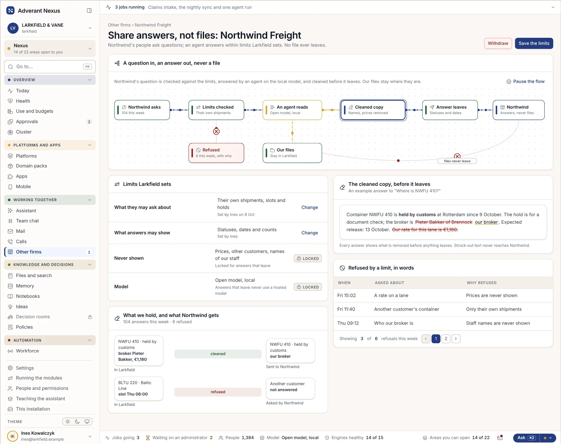The image size is (561, 444).
Task: Open Today in the sidebar
Action: (50, 91)
